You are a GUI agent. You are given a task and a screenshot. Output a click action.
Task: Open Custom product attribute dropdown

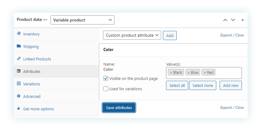(132, 35)
